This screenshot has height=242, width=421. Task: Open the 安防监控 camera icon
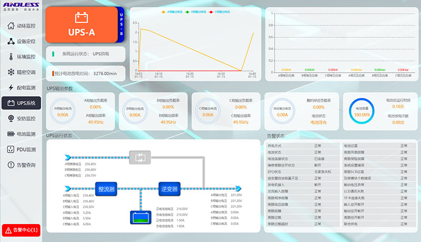11,118
